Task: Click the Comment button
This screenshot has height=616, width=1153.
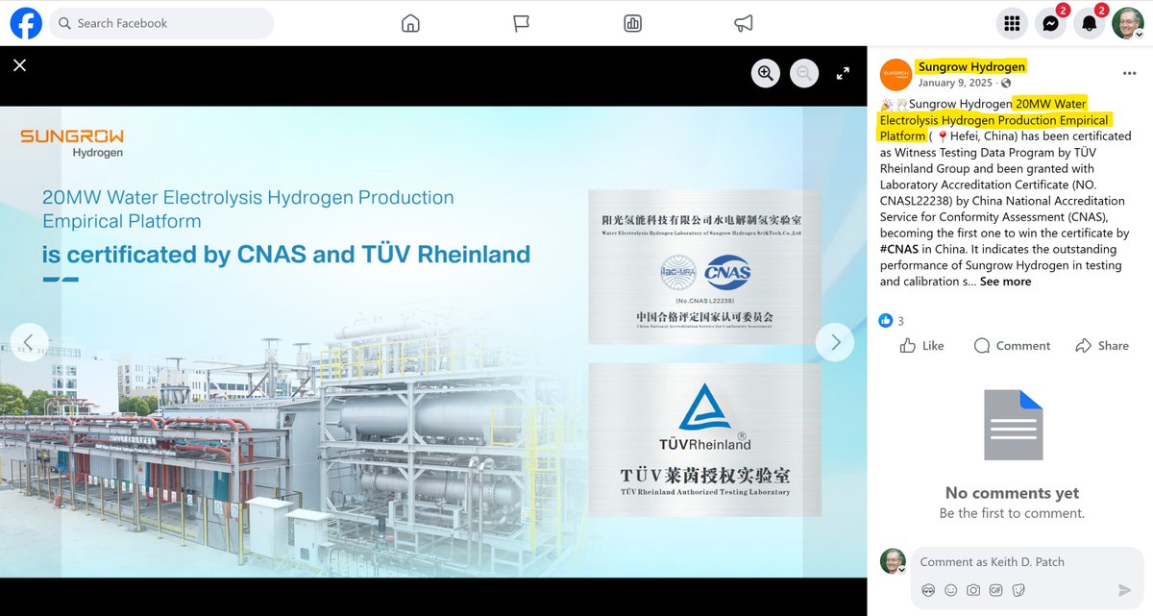Action: coord(1012,346)
